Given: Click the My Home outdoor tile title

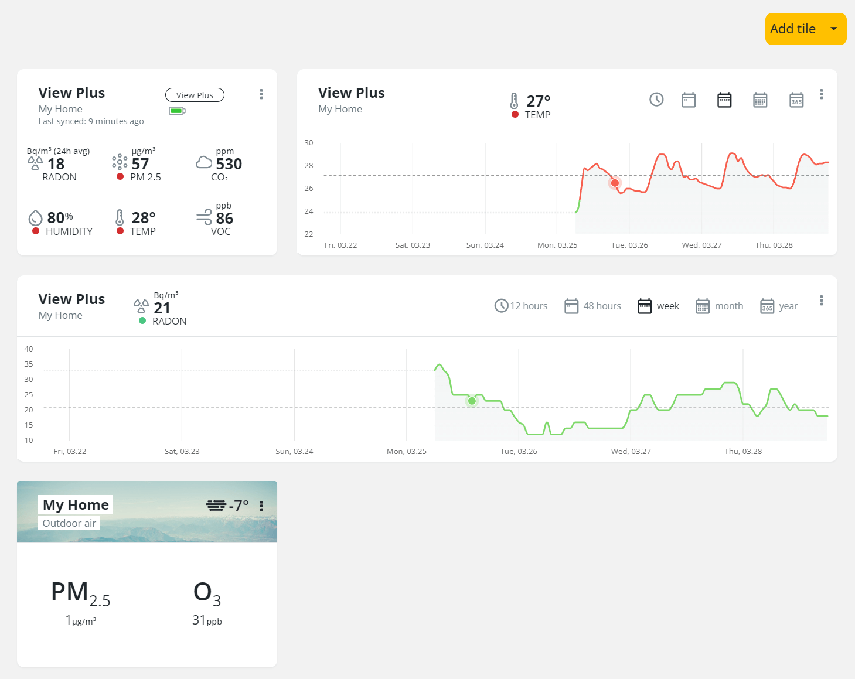Looking at the screenshot, I should [x=76, y=504].
